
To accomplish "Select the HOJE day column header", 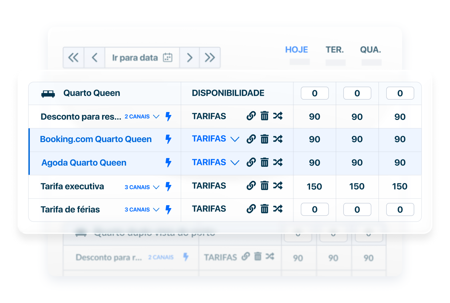I will point(297,50).
